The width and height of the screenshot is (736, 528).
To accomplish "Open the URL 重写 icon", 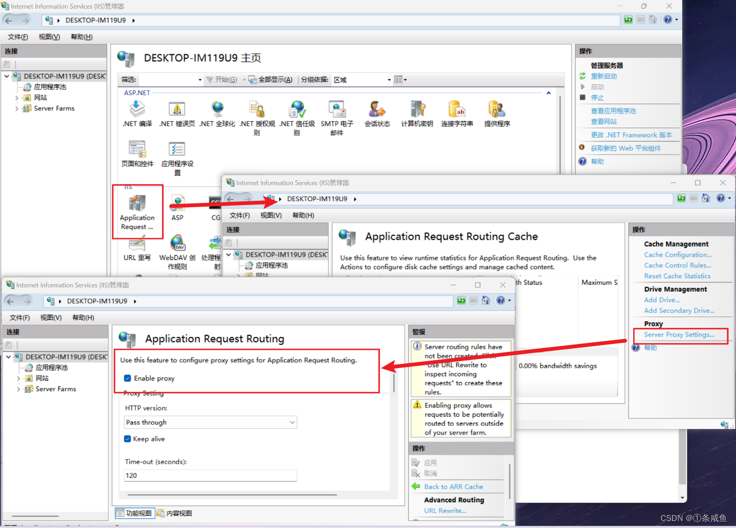I will (x=137, y=244).
